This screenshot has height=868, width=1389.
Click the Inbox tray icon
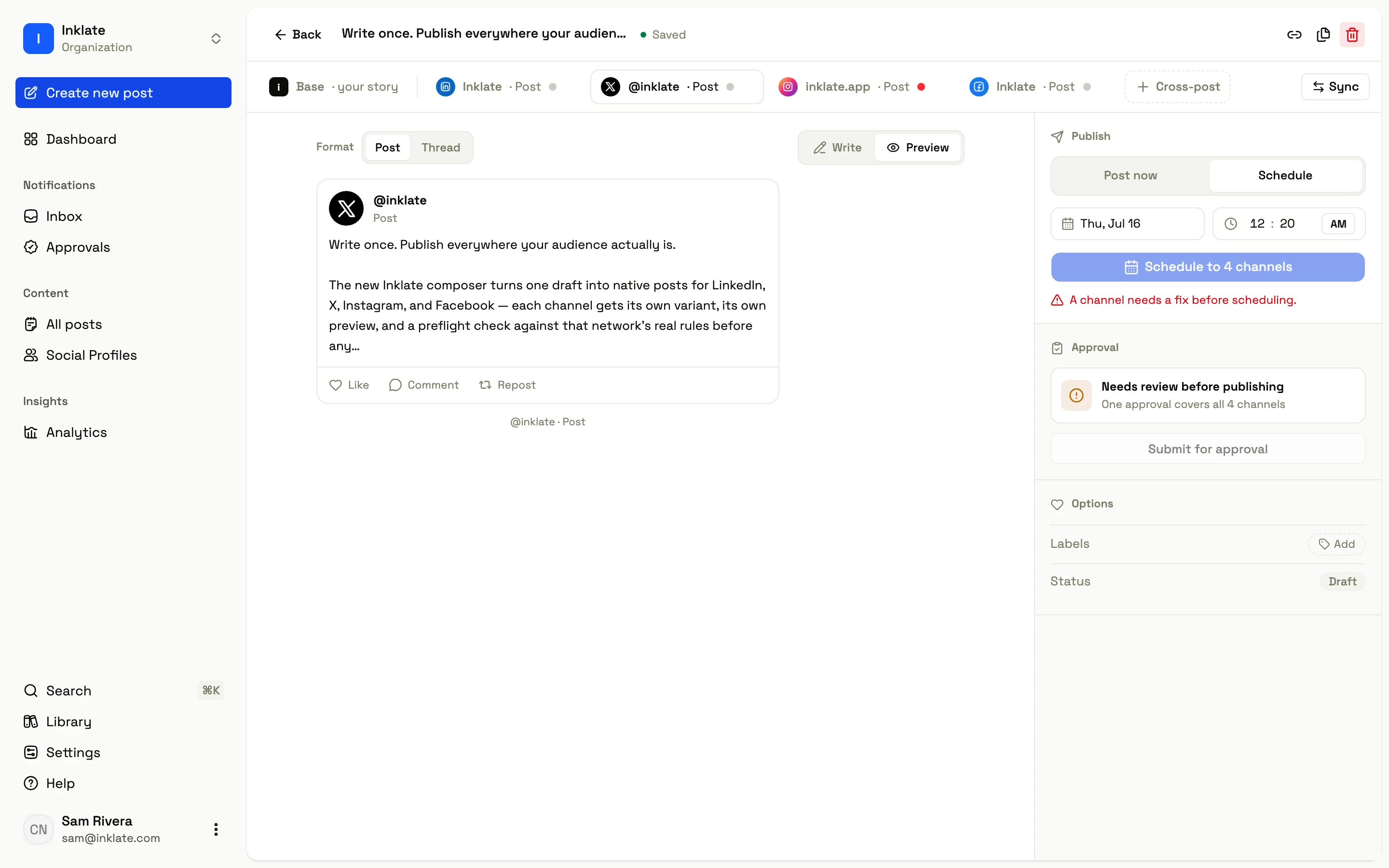[31, 216]
